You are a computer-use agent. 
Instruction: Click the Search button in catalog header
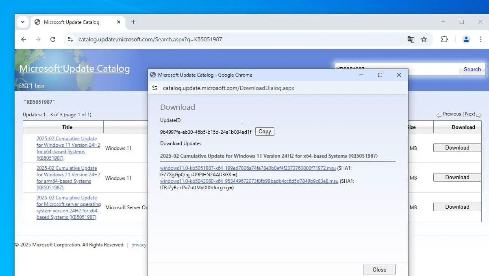click(x=472, y=69)
